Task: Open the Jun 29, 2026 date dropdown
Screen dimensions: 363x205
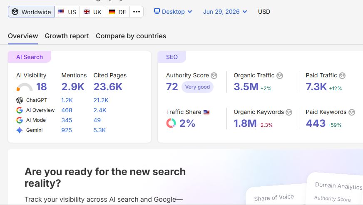Action: point(225,12)
